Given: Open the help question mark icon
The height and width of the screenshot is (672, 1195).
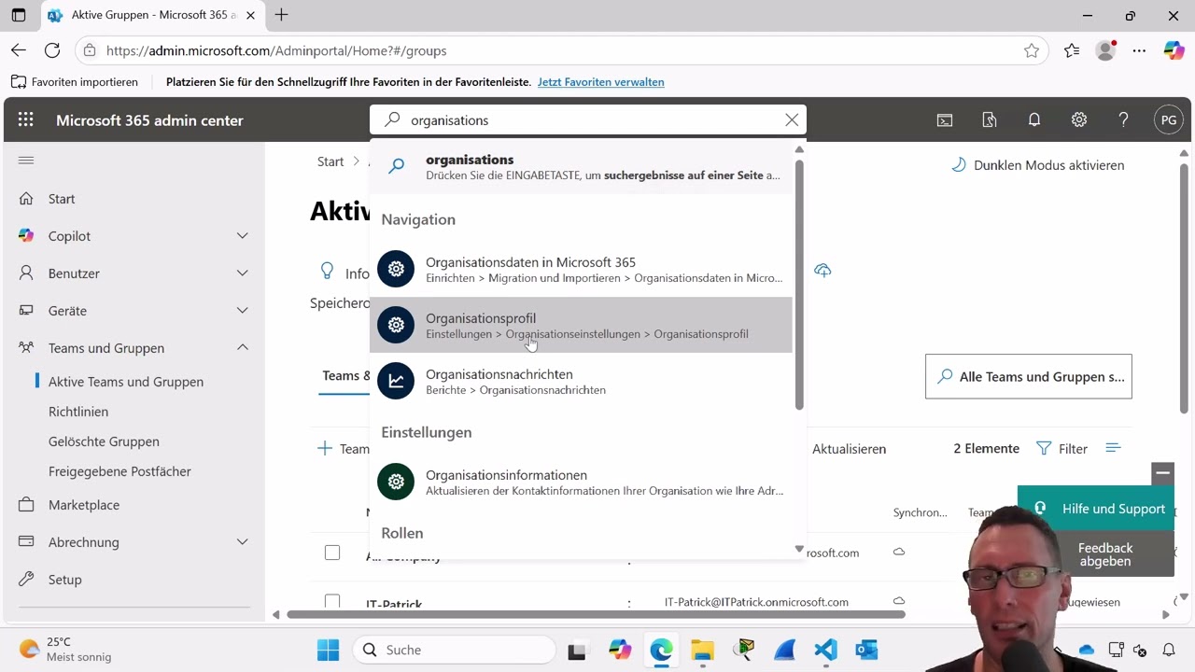Looking at the screenshot, I should tap(1124, 119).
